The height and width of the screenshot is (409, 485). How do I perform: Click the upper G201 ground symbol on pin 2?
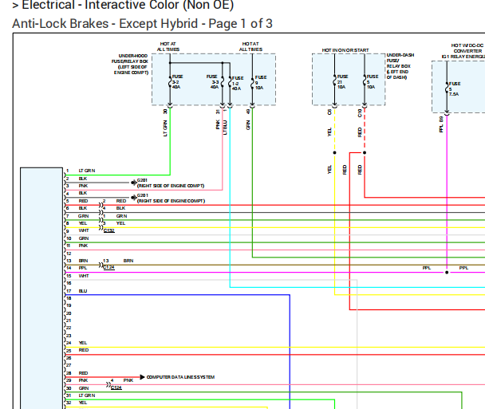[133, 183]
